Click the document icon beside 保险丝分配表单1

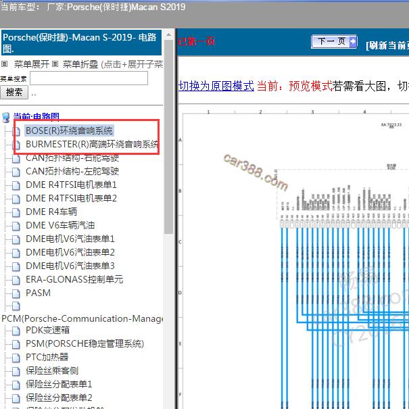[16, 385]
